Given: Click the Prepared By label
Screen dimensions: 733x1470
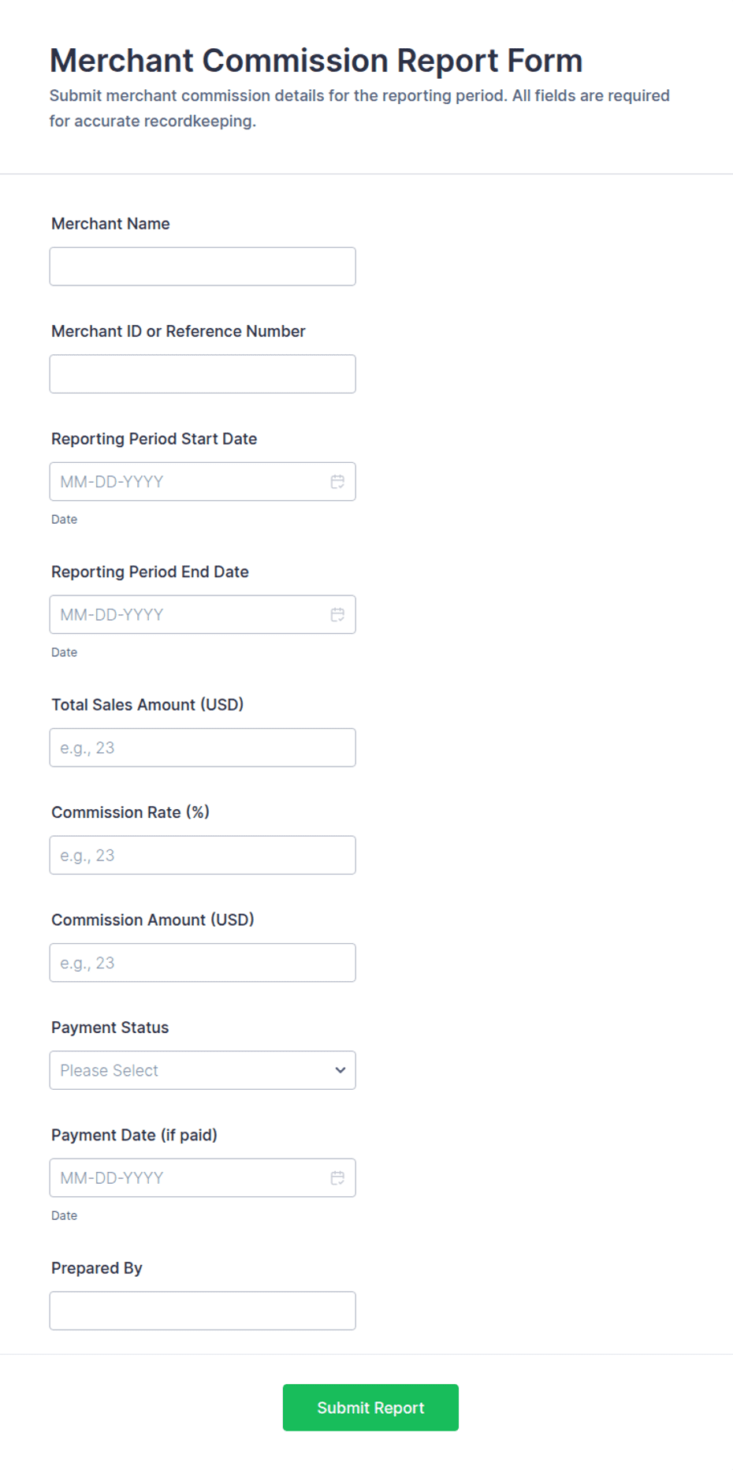Looking at the screenshot, I should coord(97,1268).
